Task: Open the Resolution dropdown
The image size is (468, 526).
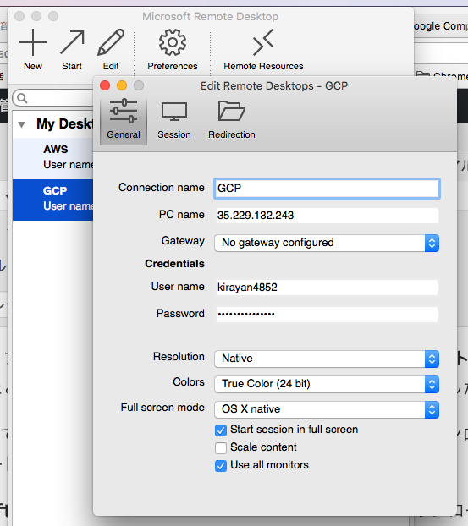Action: [327, 359]
